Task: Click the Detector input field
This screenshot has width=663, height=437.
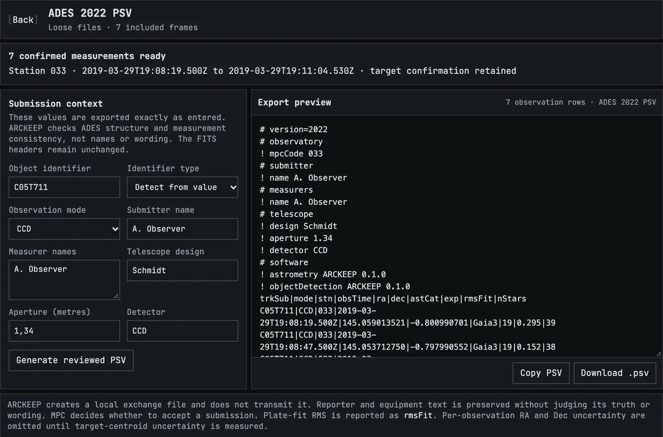Action: (x=183, y=331)
